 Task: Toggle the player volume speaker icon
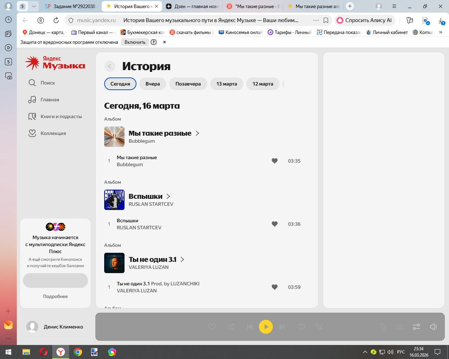pyautogui.click(x=433, y=327)
